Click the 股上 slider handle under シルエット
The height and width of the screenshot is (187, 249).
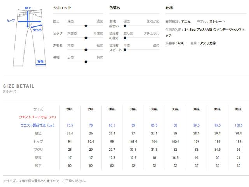coord(86,26)
